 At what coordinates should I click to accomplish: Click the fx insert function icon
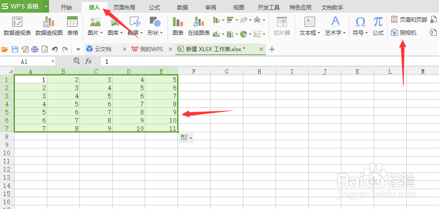(88, 62)
